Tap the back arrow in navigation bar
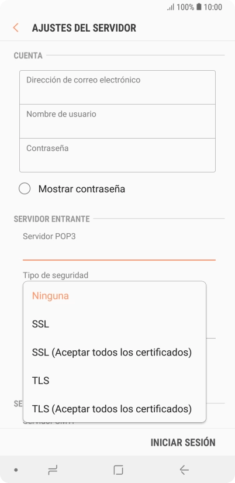This screenshot has width=235, height=483. click(x=184, y=470)
